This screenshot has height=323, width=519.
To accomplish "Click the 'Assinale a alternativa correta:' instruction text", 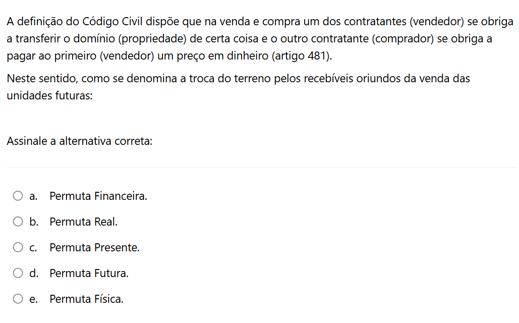I will pyautogui.click(x=80, y=141).
